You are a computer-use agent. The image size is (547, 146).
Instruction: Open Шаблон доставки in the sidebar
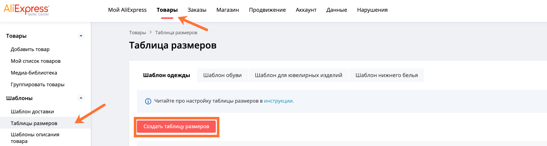32,112
